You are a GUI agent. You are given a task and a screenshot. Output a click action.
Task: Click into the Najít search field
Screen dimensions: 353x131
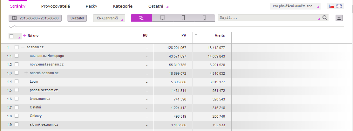point(268,18)
